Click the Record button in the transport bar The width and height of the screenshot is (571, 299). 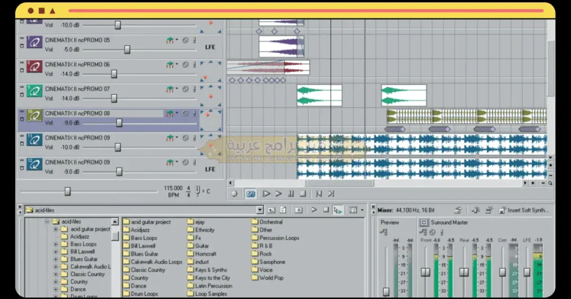tap(234, 194)
